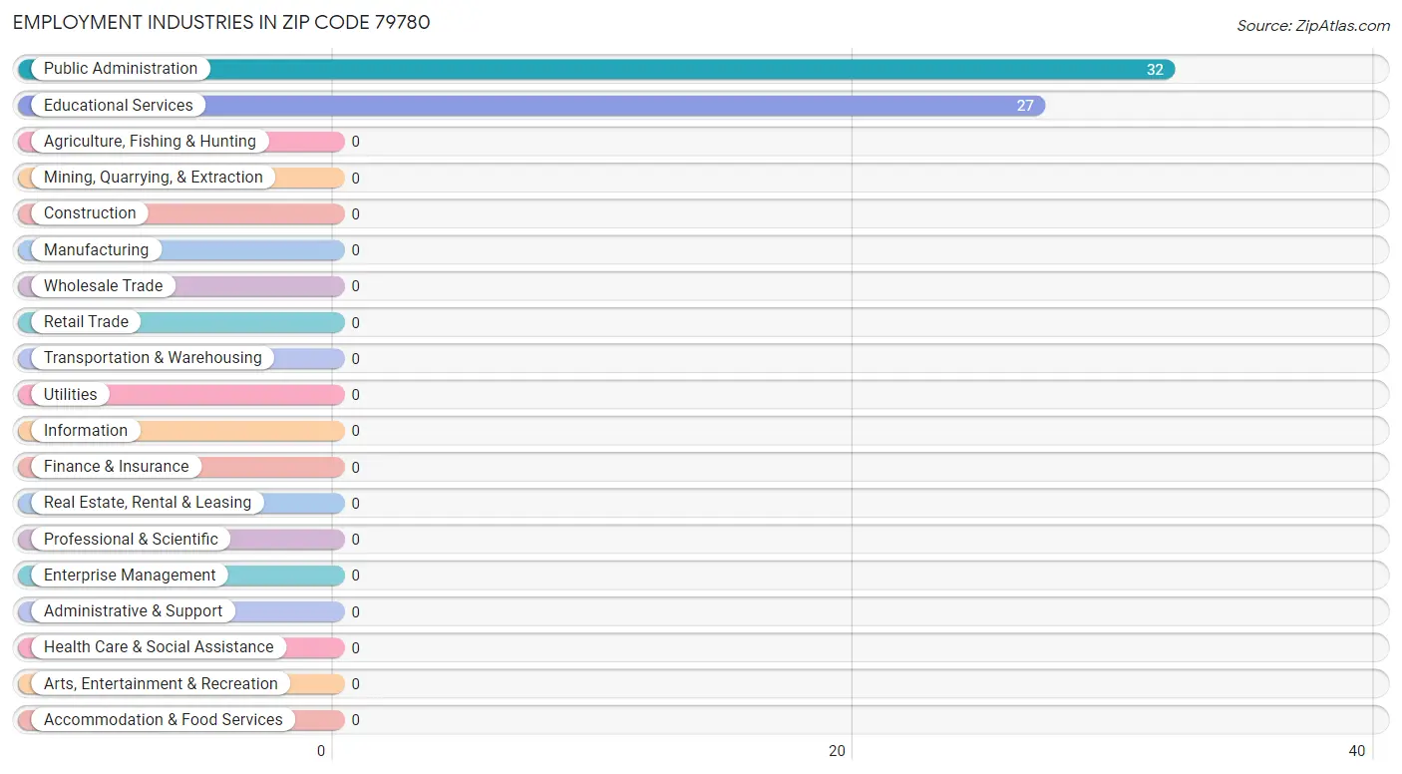The height and width of the screenshot is (774, 1402).
Task: Select the Mining, Quarrying, & Extraction label
Action: click(x=154, y=178)
